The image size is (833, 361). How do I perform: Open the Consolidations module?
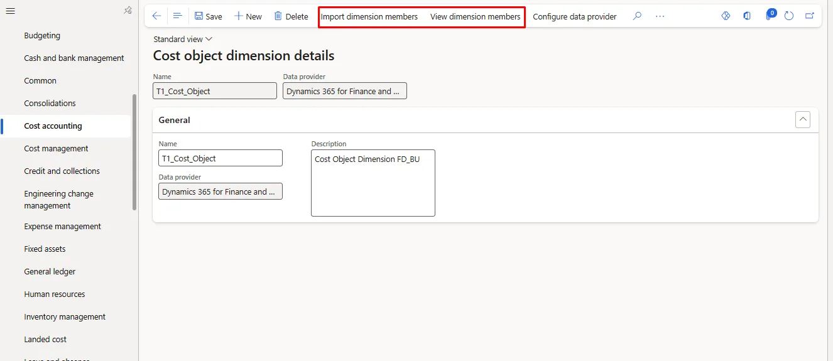50,104
